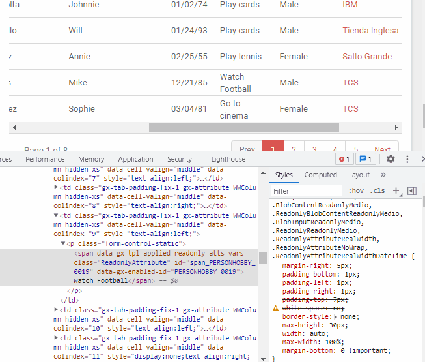This screenshot has height=362, width=425.
Task: Click name cell 'Annie'
Action: 79,57
